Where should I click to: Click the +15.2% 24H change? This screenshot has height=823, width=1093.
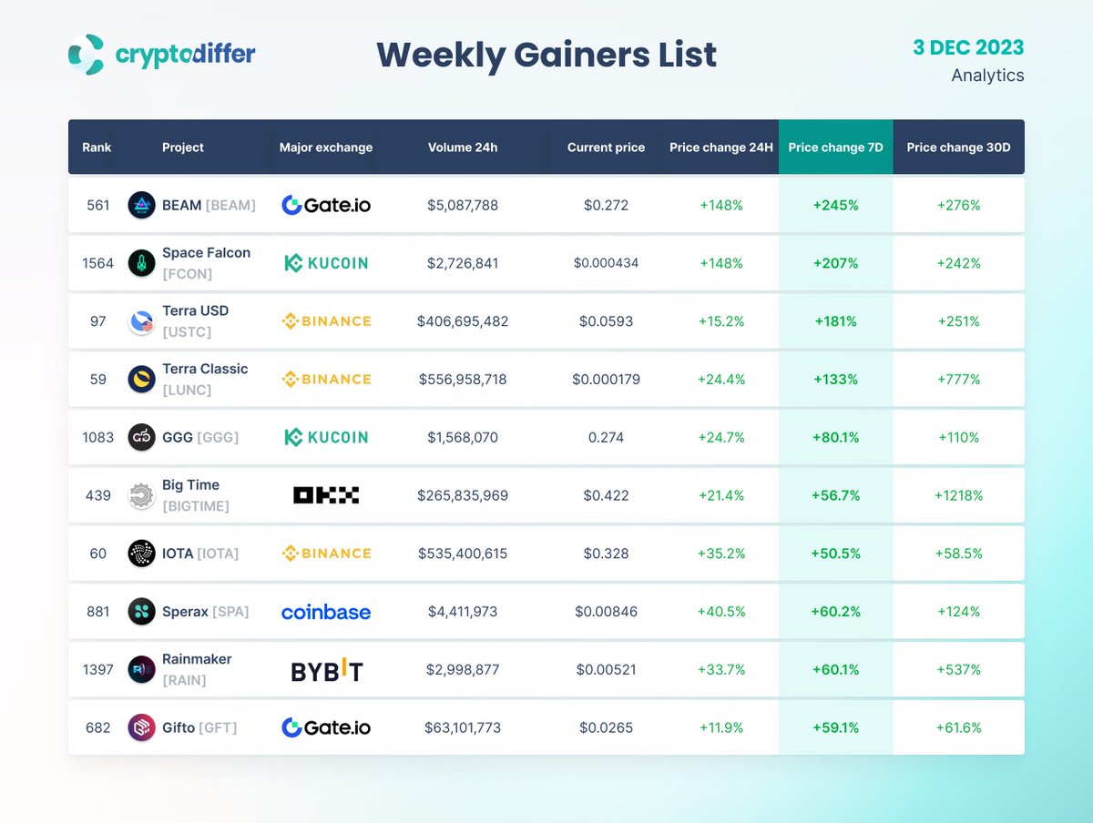tap(721, 321)
